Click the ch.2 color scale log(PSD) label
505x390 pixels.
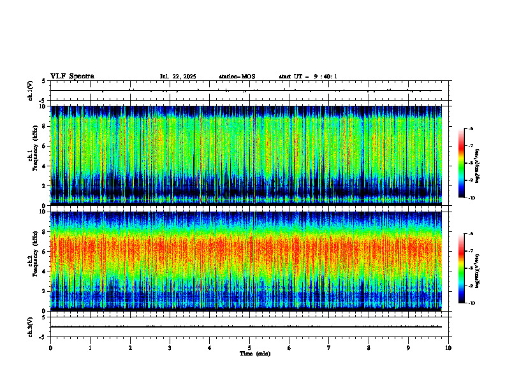click(x=478, y=271)
